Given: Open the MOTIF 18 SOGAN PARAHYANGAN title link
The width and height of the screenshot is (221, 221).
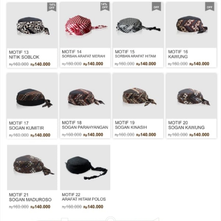Looking at the screenshot, I should tap(85, 125).
